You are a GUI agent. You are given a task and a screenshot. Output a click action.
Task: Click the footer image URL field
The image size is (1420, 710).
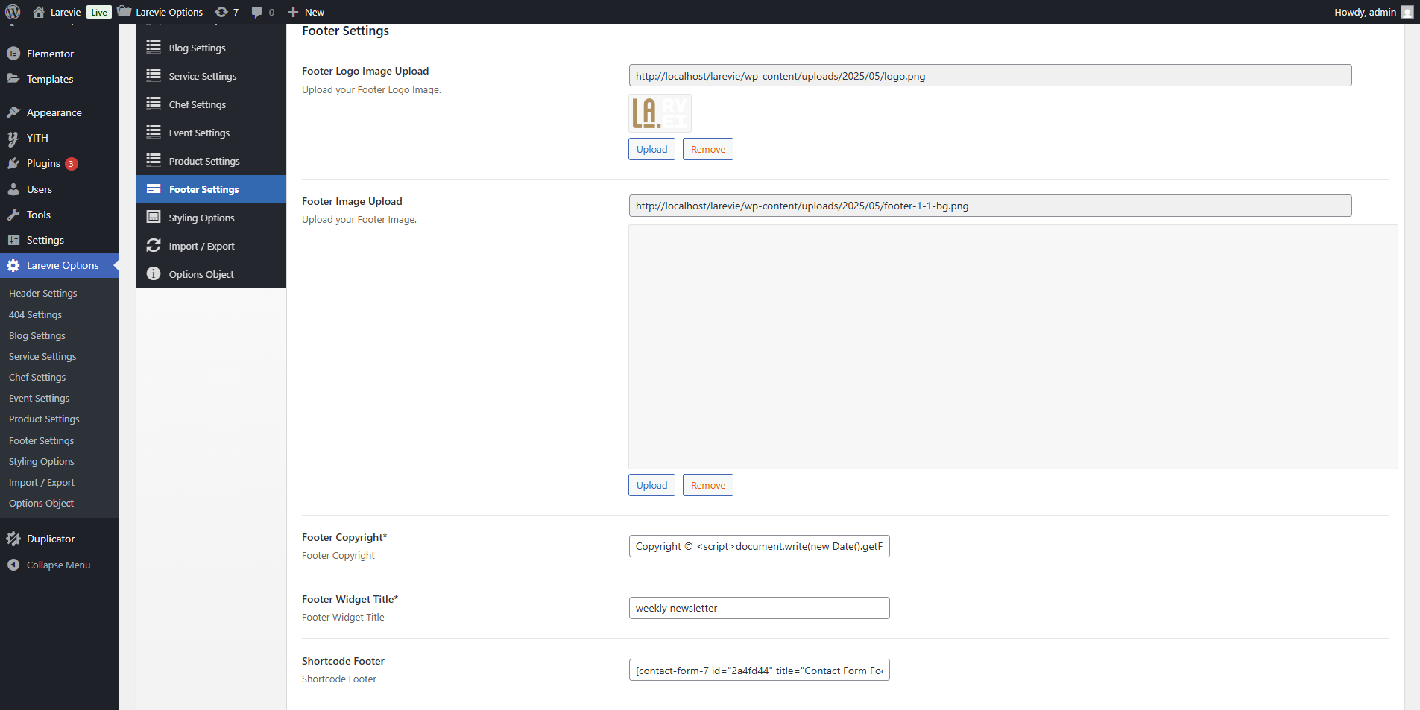(990, 206)
